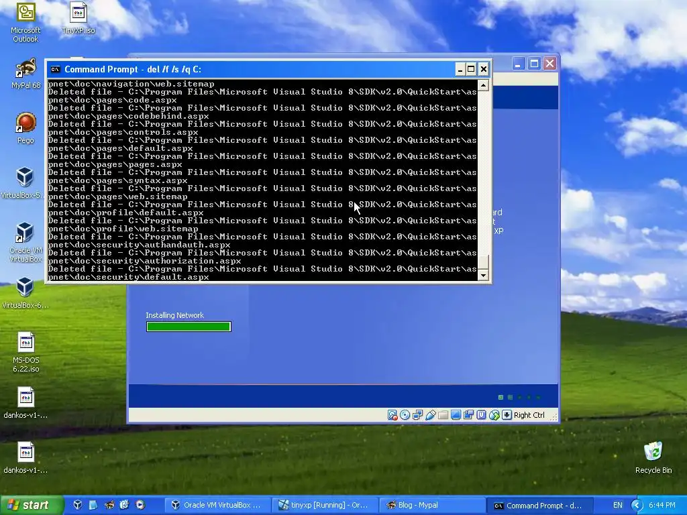Screen dimensions: 687x515
Task: Open the Command Prompt title bar system menu icon
Action: pos(55,69)
